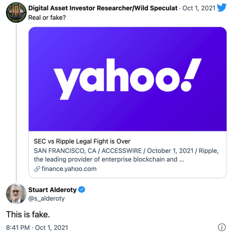
Task: Click the chain link icon beside finance.yahoo.com
Action: (37, 169)
